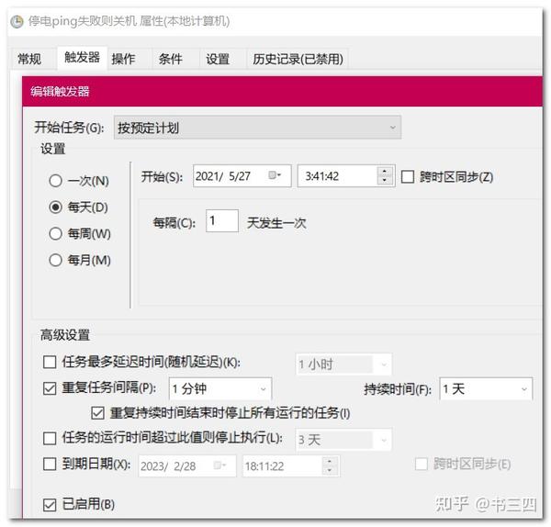The image size is (551, 527).
Task: Uncheck 重复任务间隔 checkbox
Action: 50,388
